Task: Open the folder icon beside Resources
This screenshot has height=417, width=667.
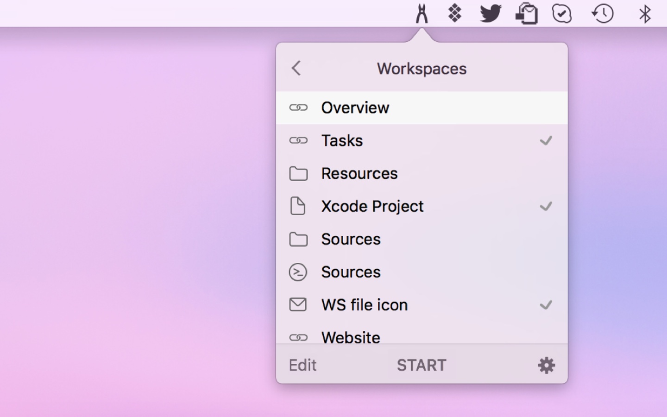Action: coord(299,173)
